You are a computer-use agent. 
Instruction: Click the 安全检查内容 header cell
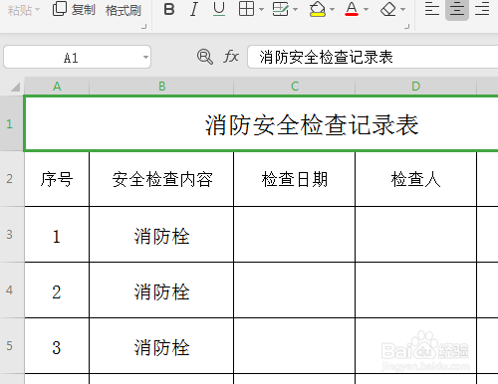(x=161, y=179)
